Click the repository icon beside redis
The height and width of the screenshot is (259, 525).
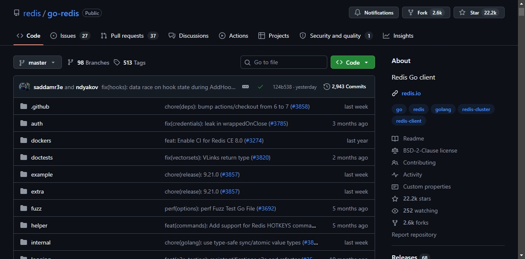17,13
